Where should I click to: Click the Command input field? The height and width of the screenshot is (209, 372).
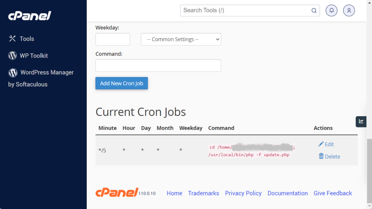click(x=158, y=66)
